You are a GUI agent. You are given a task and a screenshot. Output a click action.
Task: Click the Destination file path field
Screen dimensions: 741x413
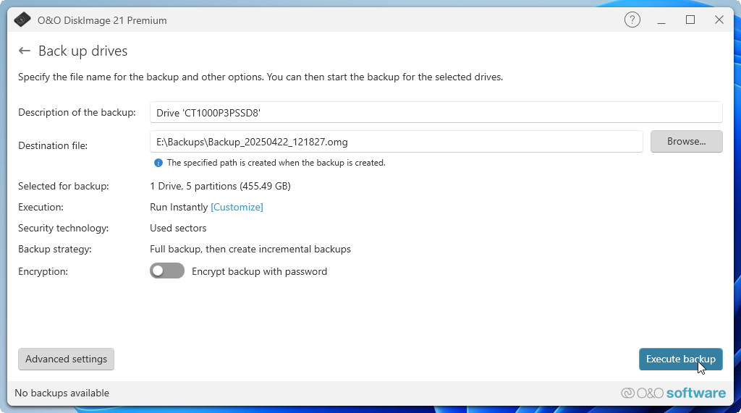pos(396,142)
